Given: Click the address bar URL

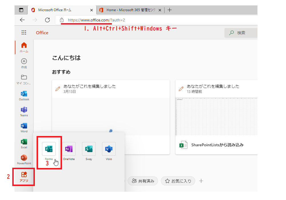Looking at the screenshot, I should (96, 20).
